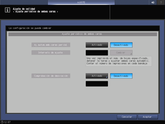Set Aj.autom.amb.caras periód. to Activado
The image size is (165, 124).
(97, 45)
